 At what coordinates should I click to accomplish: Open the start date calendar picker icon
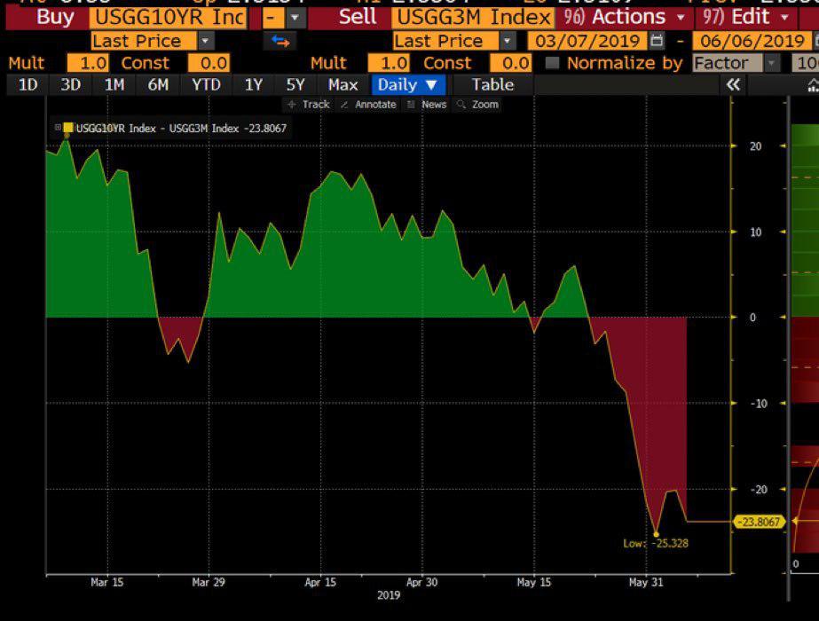[656, 41]
